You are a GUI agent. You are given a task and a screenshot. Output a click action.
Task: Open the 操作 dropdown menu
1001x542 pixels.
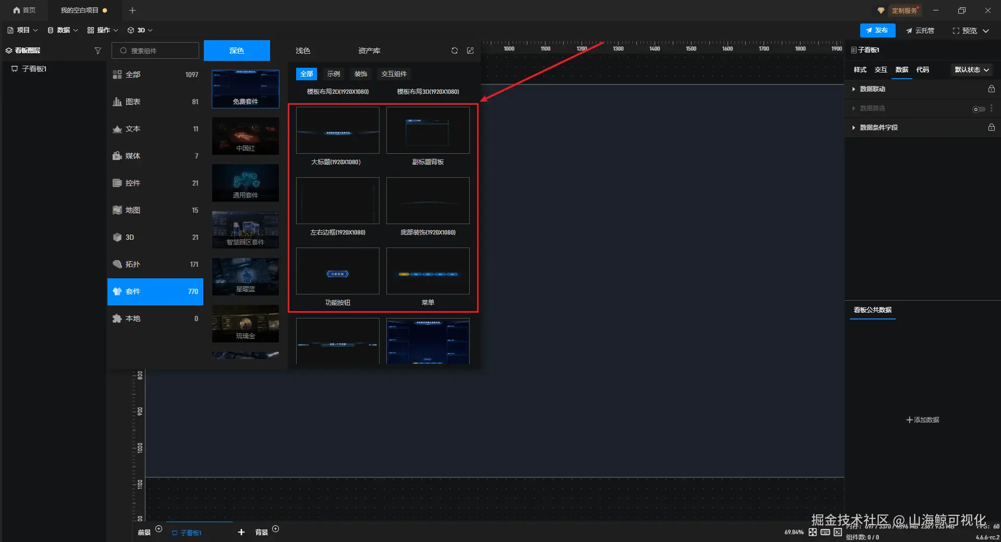tap(103, 30)
